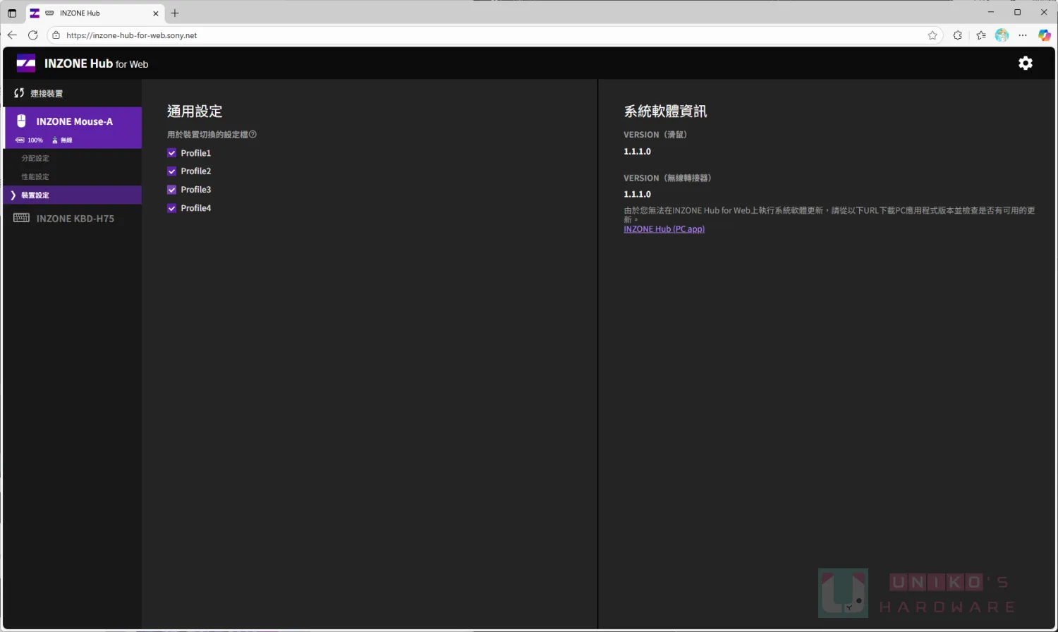Open the INZONE Hub settings gear

(1025, 63)
